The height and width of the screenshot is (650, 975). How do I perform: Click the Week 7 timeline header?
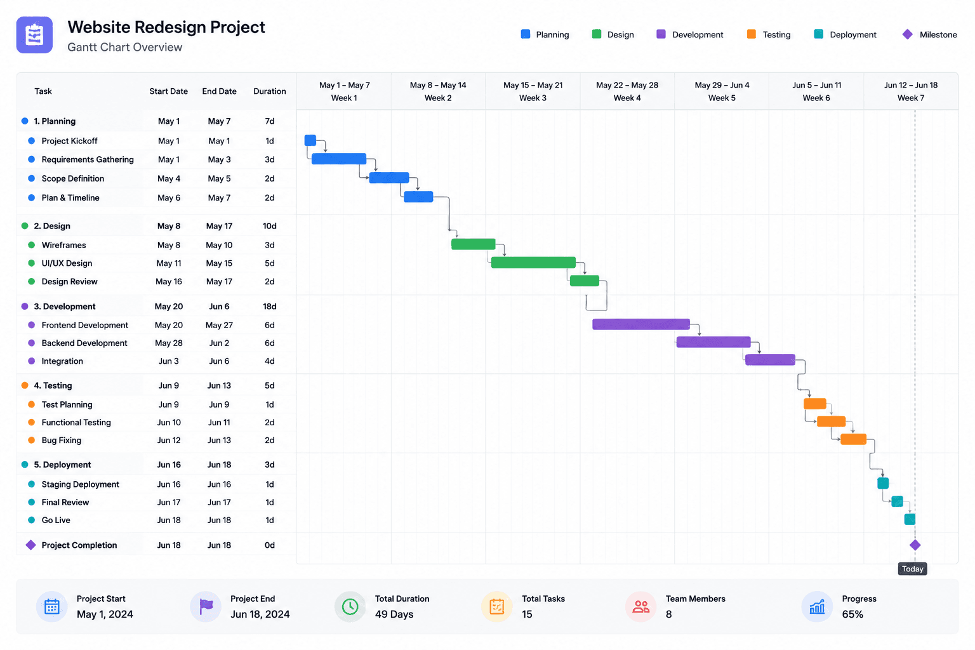point(911,91)
